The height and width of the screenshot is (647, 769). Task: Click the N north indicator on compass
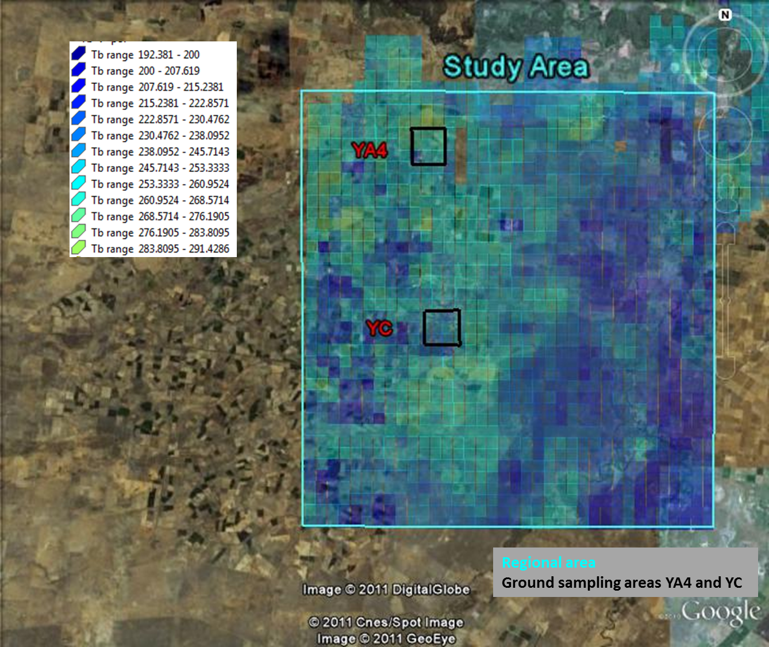point(725,15)
